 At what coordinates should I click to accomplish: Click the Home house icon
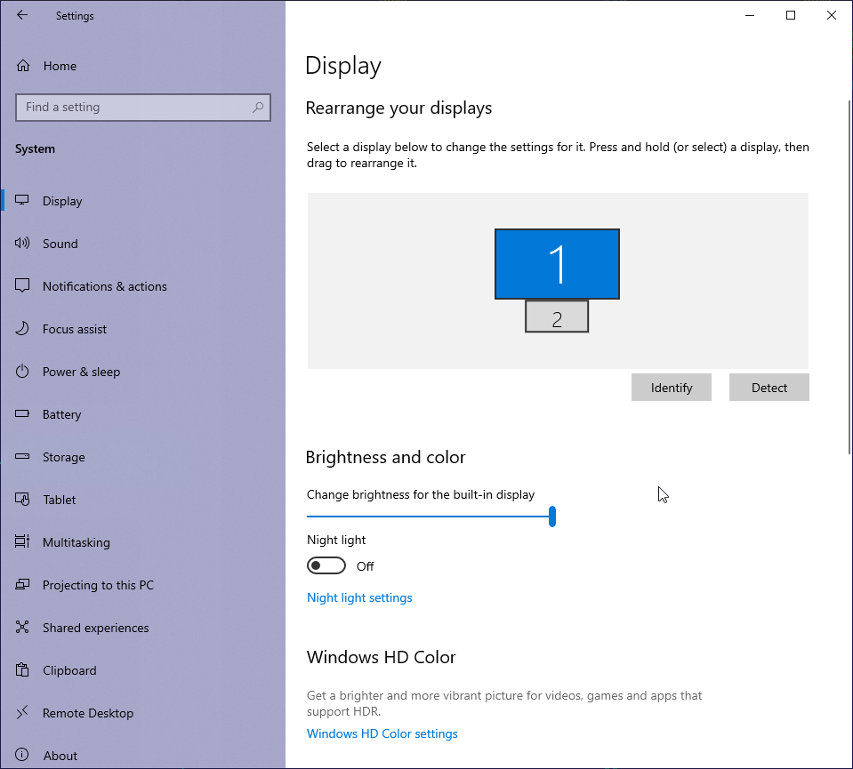point(23,66)
